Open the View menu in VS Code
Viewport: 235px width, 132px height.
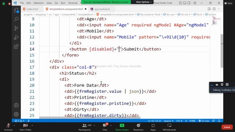tap(49, 3)
